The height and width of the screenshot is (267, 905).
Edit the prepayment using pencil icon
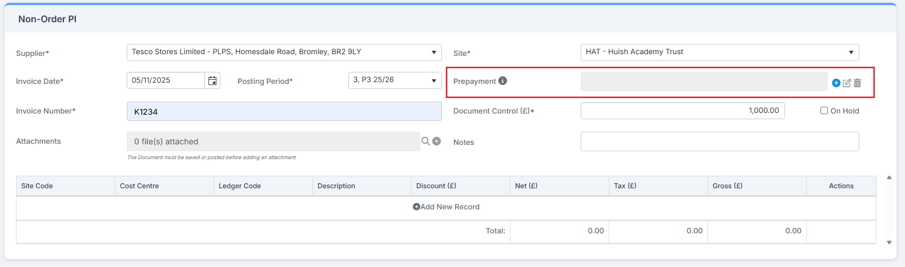point(847,83)
